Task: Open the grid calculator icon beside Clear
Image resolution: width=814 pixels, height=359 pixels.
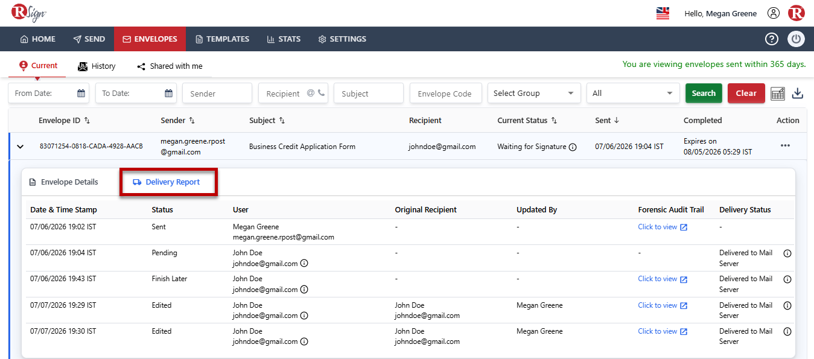Action: [x=778, y=94]
